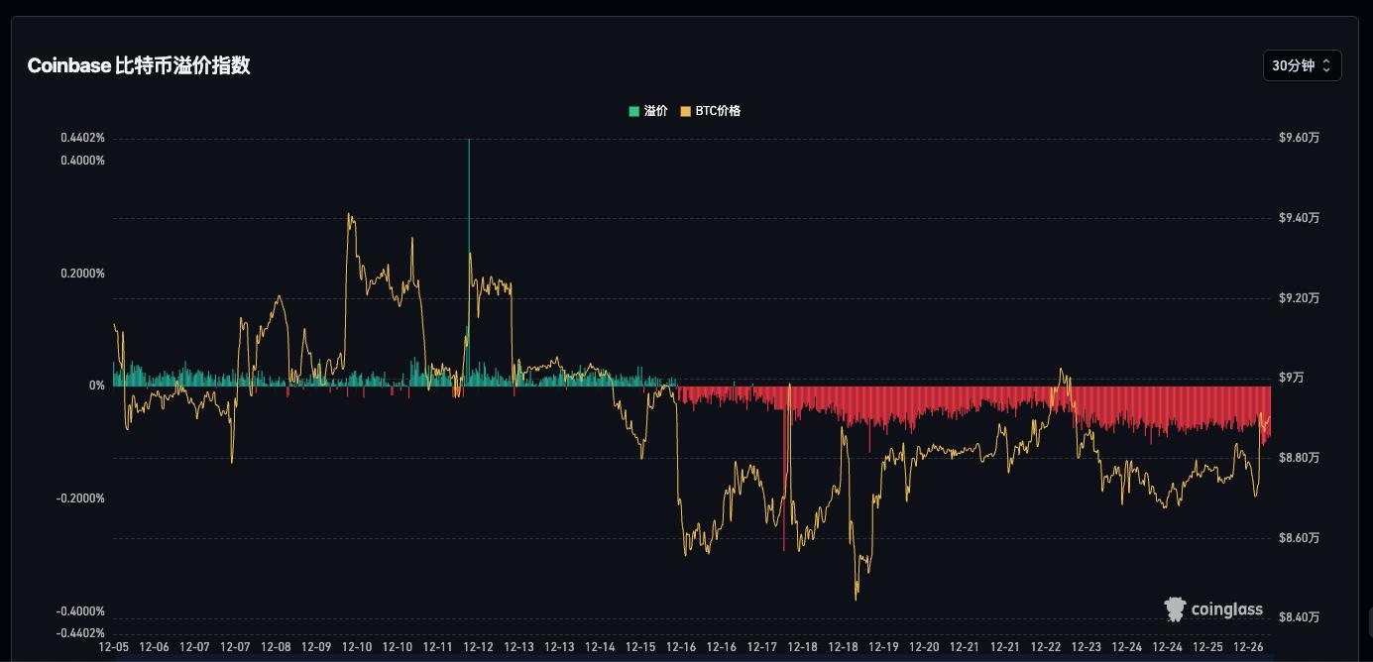Click the 12-26 date label

pyautogui.click(x=1248, y=647)
